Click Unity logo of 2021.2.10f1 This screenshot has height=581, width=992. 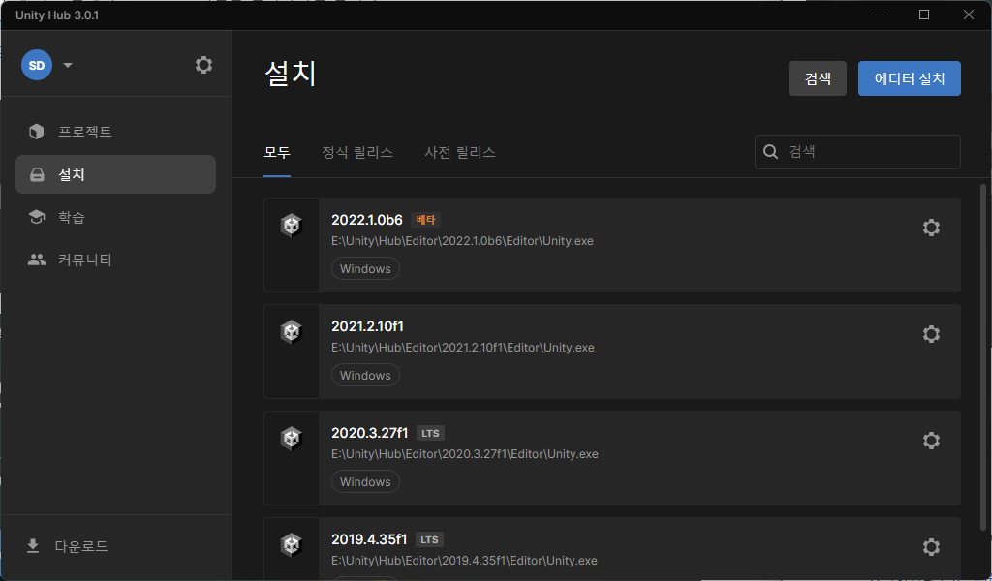pyautogui.click(x=291, y=331)
